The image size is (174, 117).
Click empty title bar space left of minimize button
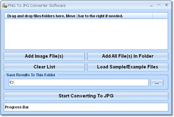tap(107, 5)
